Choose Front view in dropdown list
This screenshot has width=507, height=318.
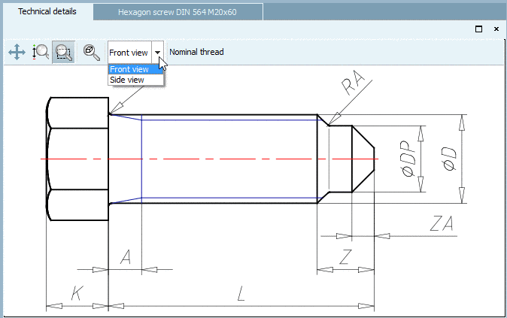[x=136, y=69]
